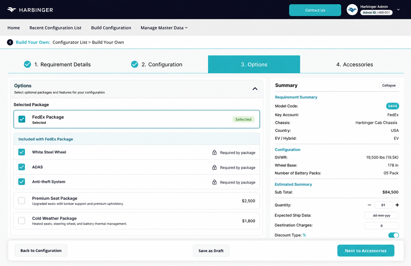Click the lock icon for ADAS

[x=215, y=167]
